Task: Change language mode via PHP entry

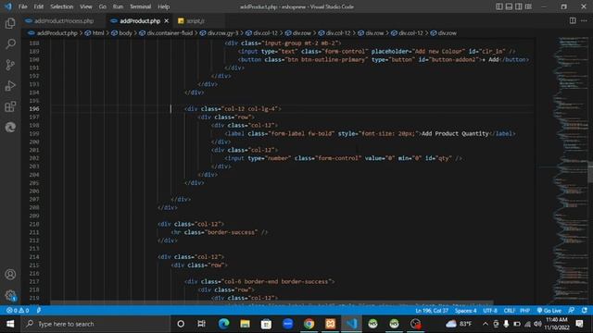Action: (x=525, y=311)
